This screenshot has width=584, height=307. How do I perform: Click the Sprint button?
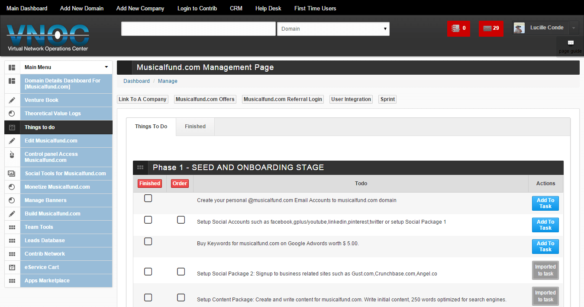387,99
